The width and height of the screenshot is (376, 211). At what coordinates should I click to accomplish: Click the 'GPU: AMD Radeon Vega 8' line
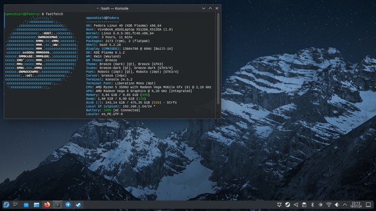[x=139, y=91]
